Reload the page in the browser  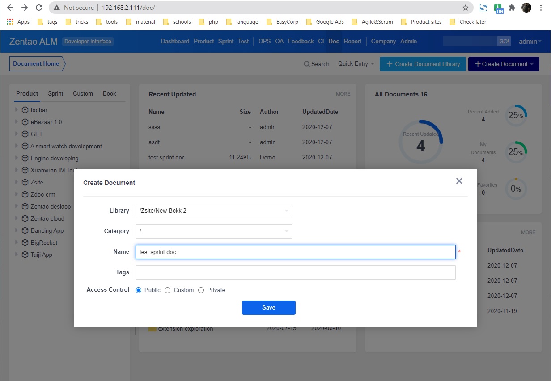pos(39,8)
